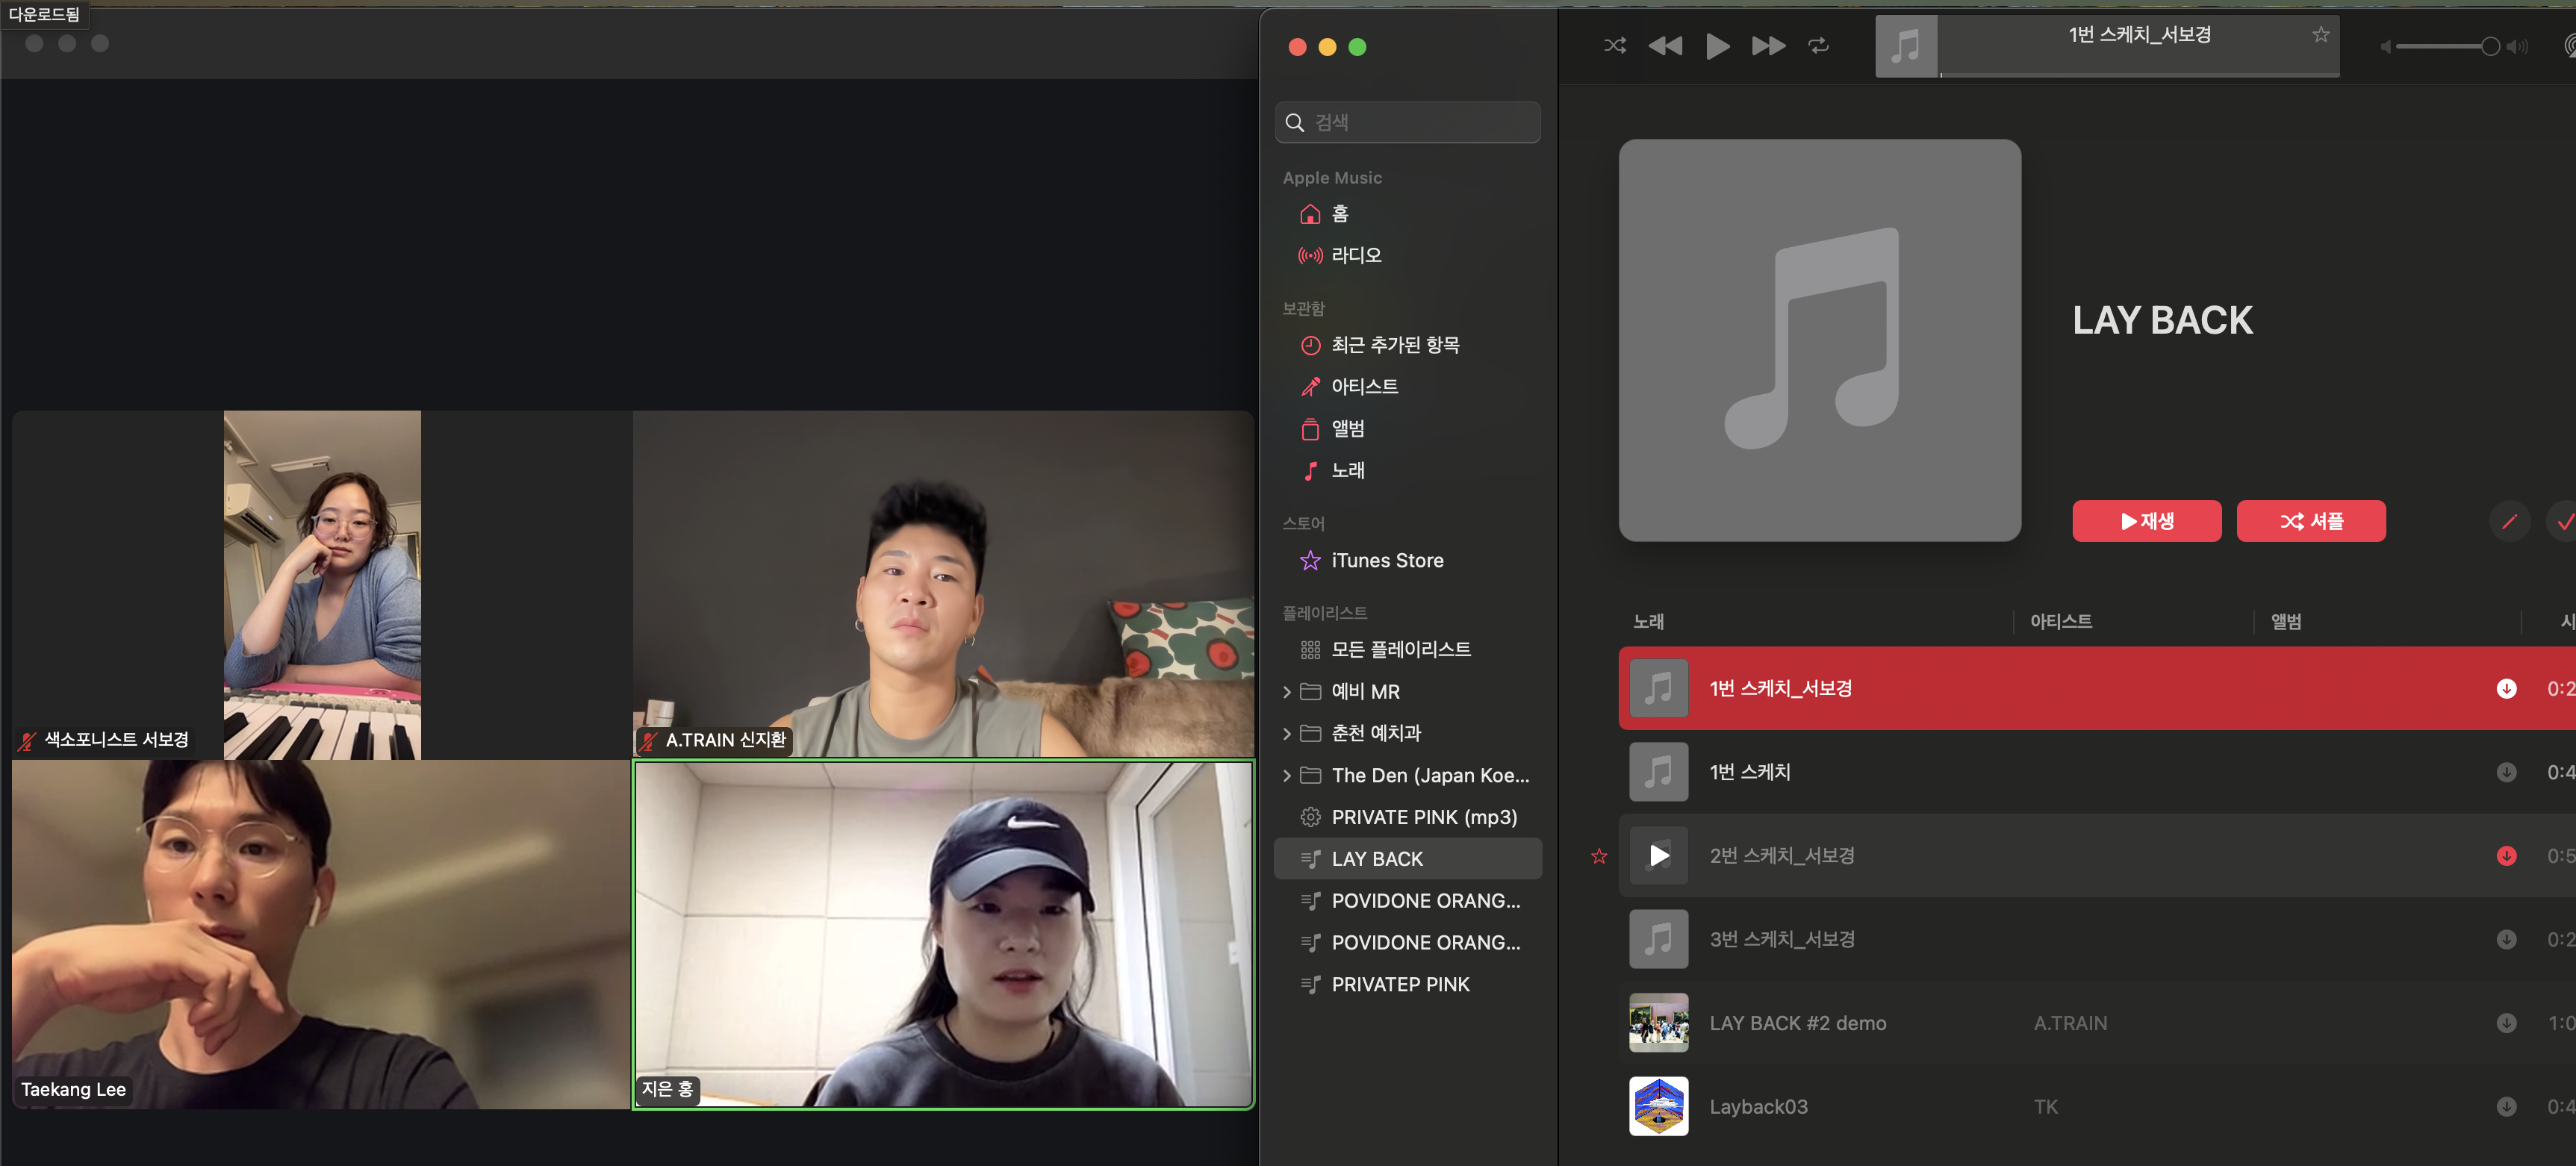Play 2번 스케치_서보경 with its play icon
The height and width of the screenshot is (1166, 2576).
(1658, 856)
